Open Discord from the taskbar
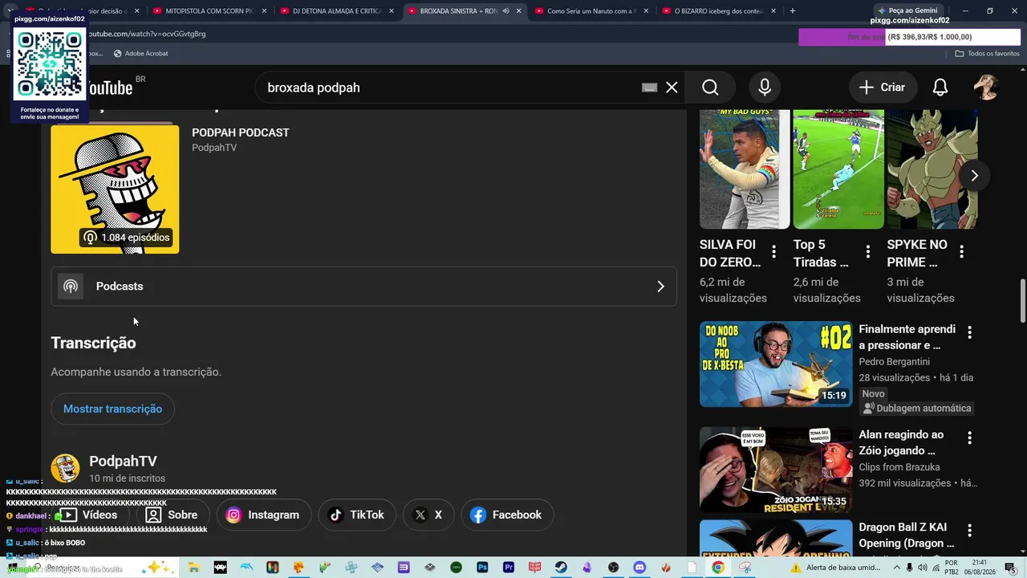 [x=639, y=568]
